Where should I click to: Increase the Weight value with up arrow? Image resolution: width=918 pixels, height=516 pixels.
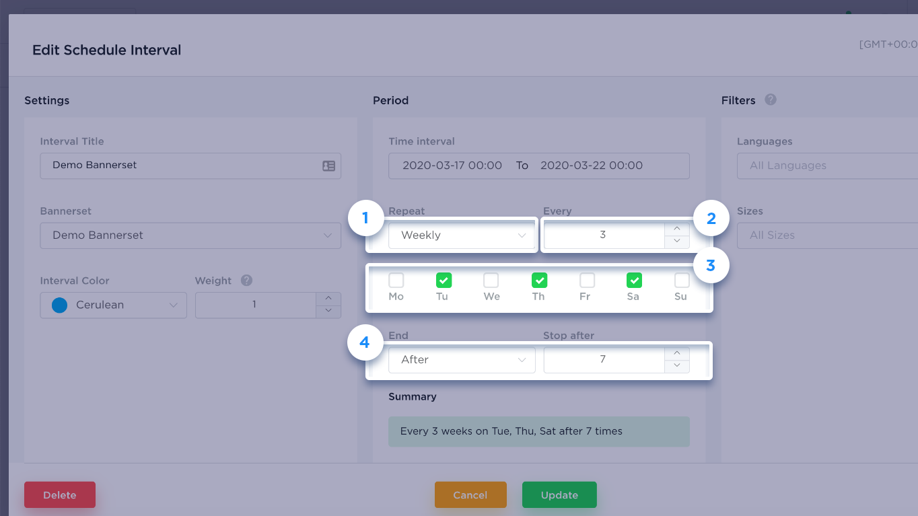click(x=328, y=299)
